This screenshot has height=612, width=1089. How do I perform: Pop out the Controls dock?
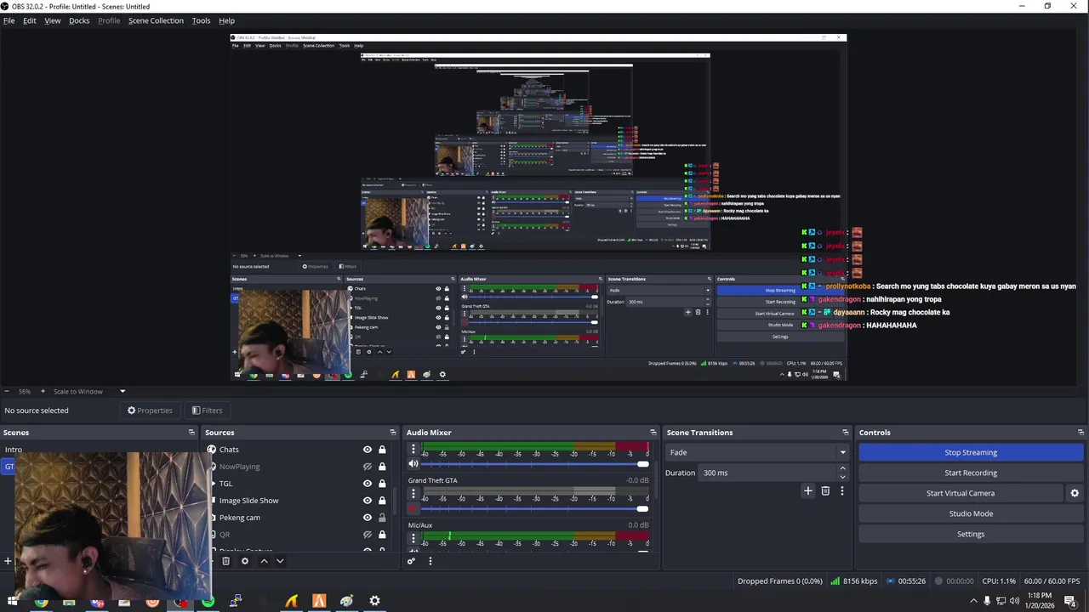point(1080,433)
